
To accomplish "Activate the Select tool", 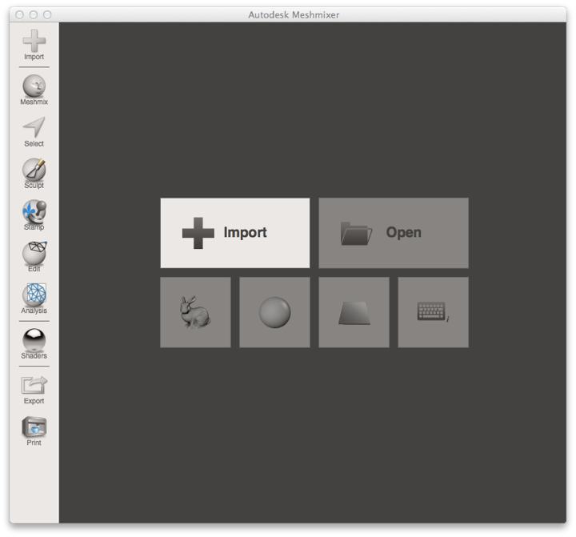I will (x=34, y=130).
